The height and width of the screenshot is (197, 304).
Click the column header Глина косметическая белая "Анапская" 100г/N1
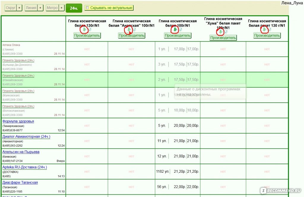(x=132, y=23)
